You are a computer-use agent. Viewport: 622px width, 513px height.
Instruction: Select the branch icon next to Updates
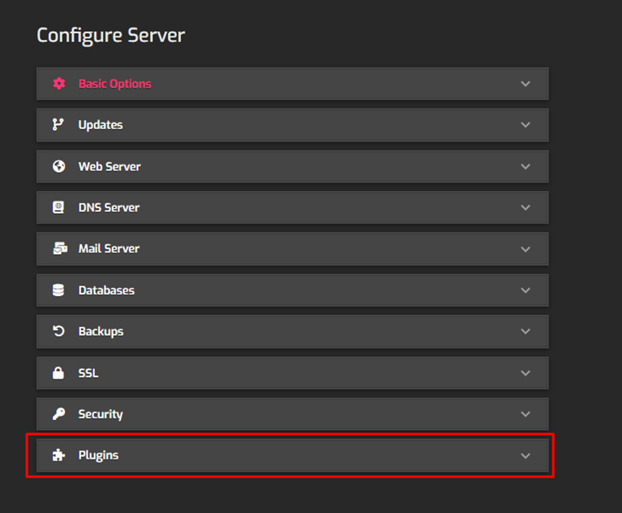[x=59, y=124]
